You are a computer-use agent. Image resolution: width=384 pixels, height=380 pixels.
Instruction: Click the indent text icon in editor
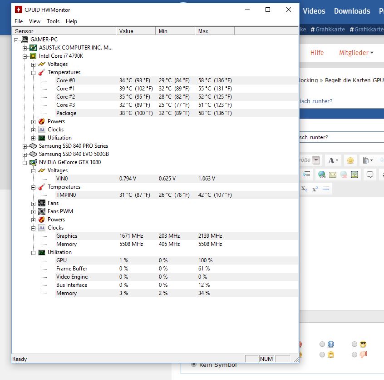pos(306,175)
